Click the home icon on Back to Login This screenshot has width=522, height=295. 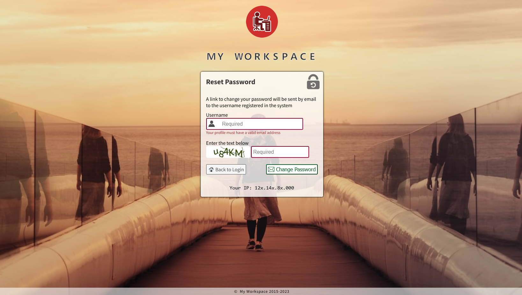point(211,169)
